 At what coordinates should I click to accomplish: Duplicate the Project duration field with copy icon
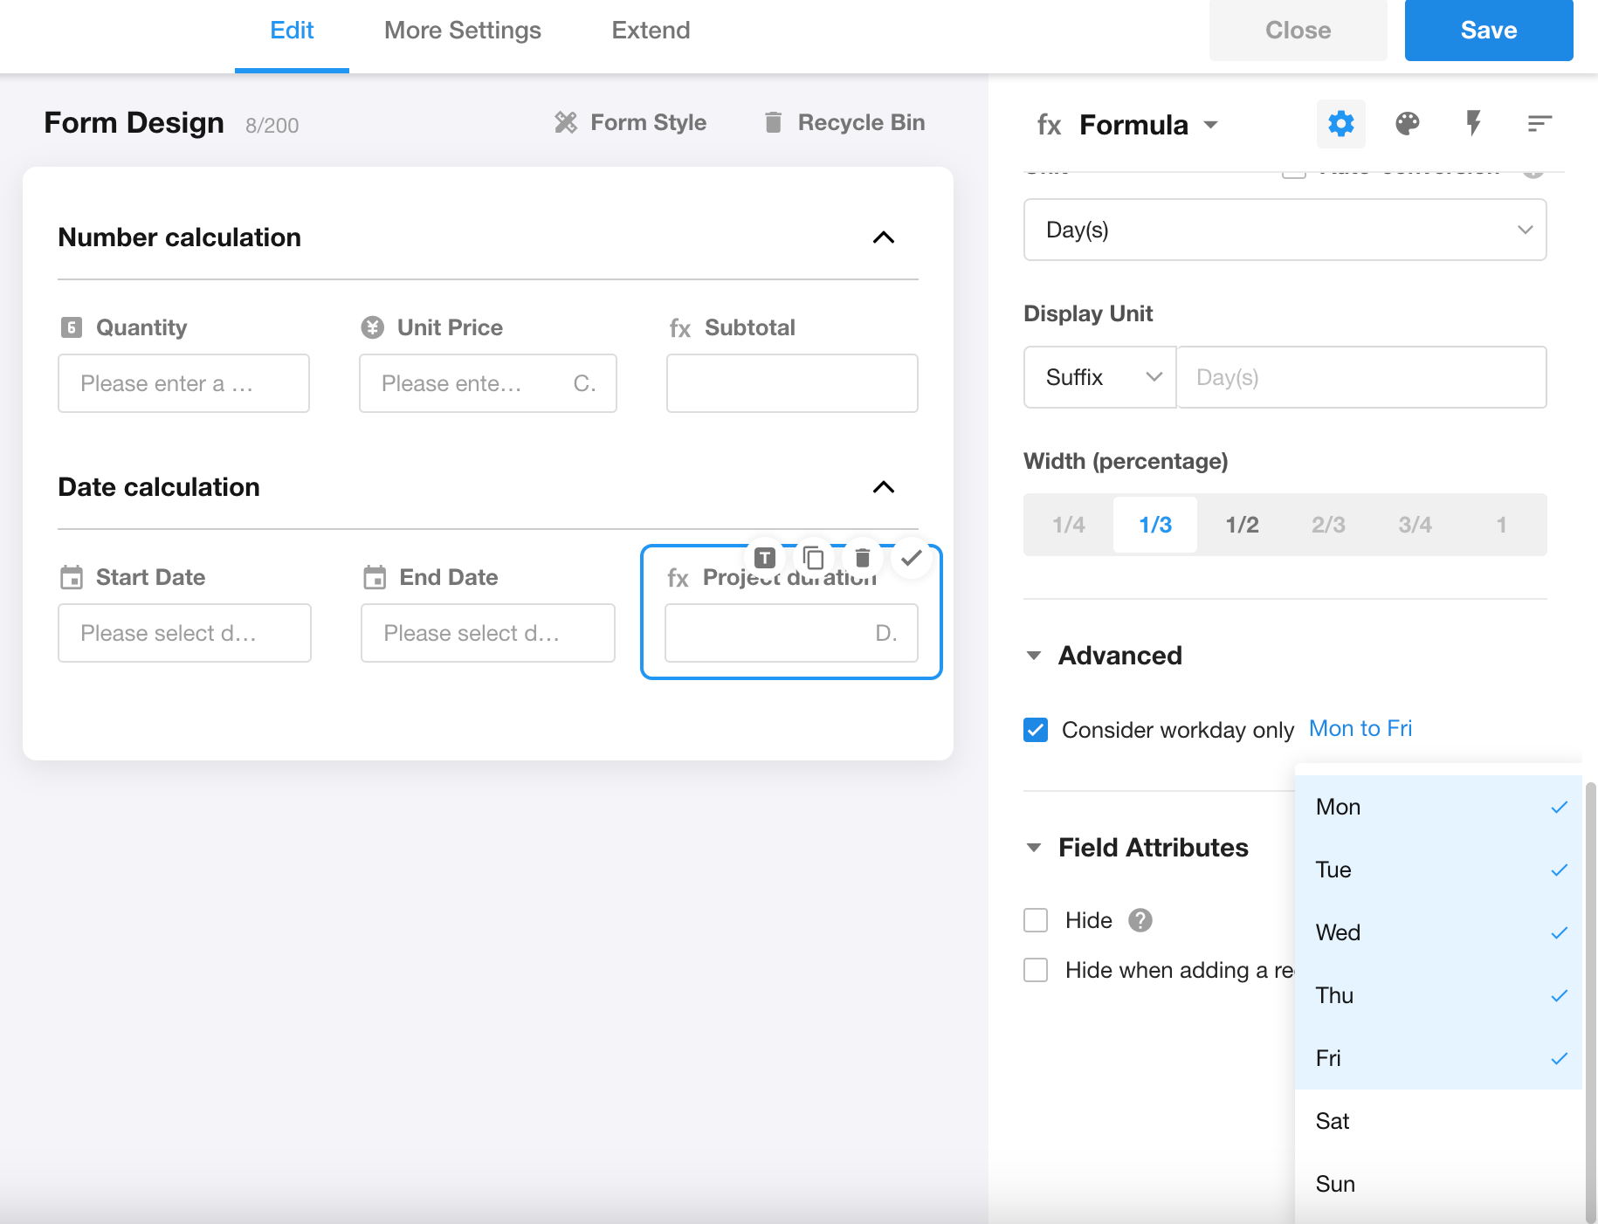[813, 558]
